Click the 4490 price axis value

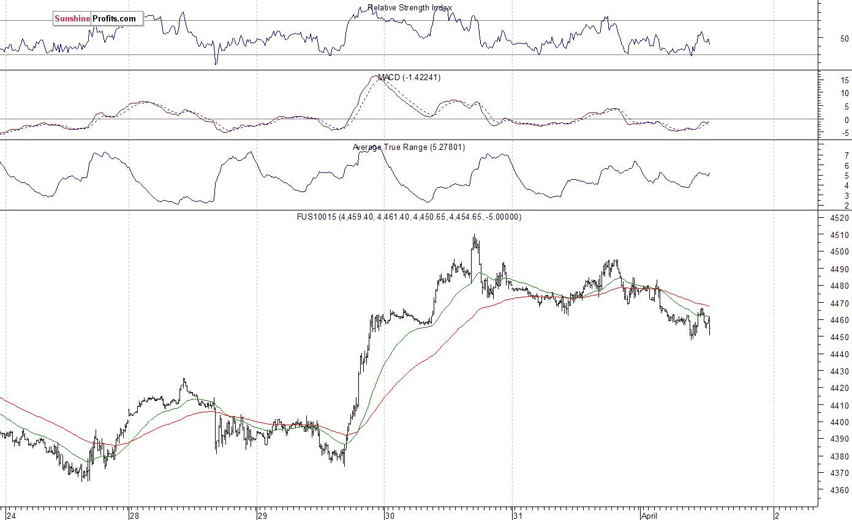(839, 269)
